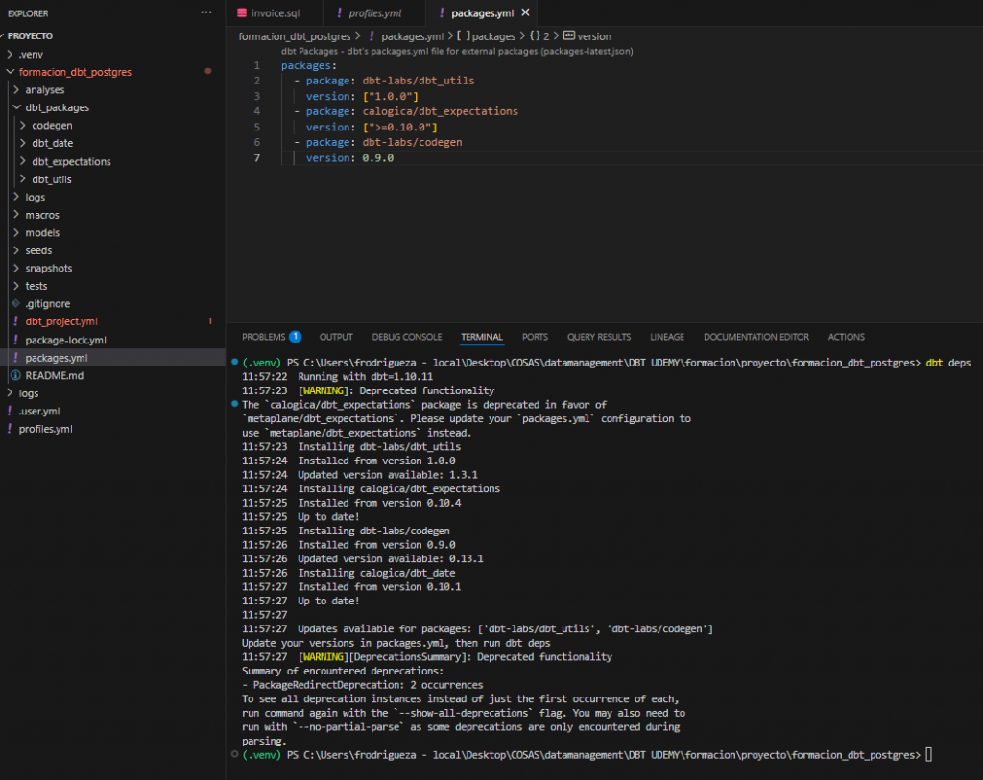The height and width of the screenshot is (780, 983).
Task: Click the Problems count badge
Action: (296, 337)
